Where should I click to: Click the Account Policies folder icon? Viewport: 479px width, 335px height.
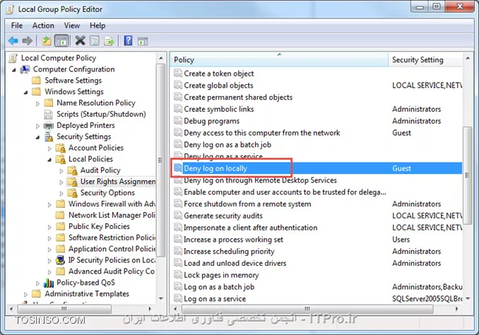61,148
